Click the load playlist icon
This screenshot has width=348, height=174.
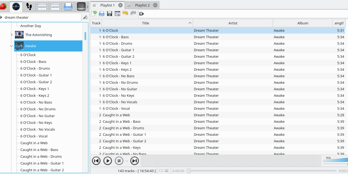tap(102, 14)
